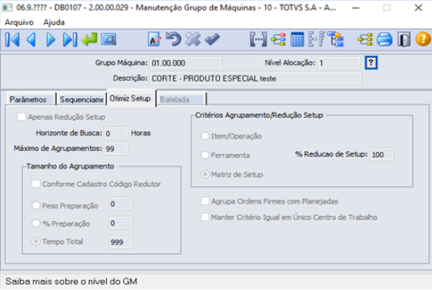
Task: Open the Ajuda menu
Action: [x=54, y=22]
